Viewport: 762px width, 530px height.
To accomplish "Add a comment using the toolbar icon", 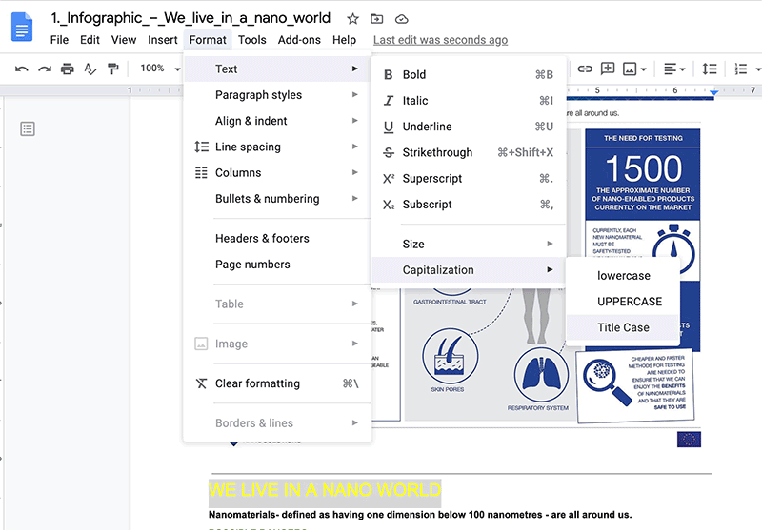I will 608,69.
